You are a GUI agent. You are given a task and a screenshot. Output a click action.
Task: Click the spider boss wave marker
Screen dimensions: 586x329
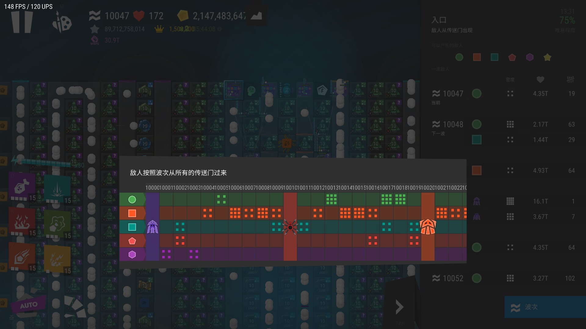click(290, 227)
